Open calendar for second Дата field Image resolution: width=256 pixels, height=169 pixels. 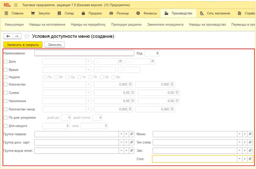coord(152,61)
